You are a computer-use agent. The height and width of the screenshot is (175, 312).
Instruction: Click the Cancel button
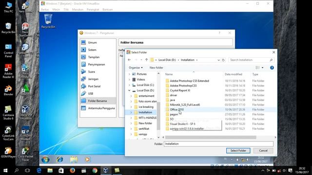pos(263,151)
